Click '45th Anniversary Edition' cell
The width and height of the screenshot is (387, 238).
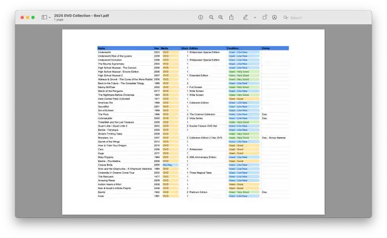203,157
